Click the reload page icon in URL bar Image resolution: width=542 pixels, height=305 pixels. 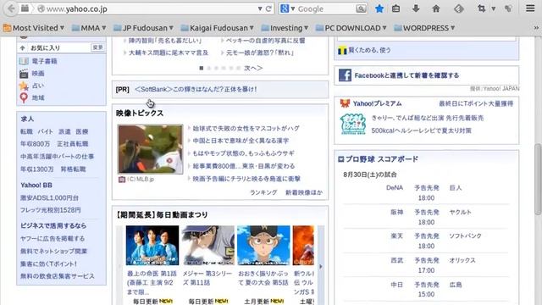(268, 9)
